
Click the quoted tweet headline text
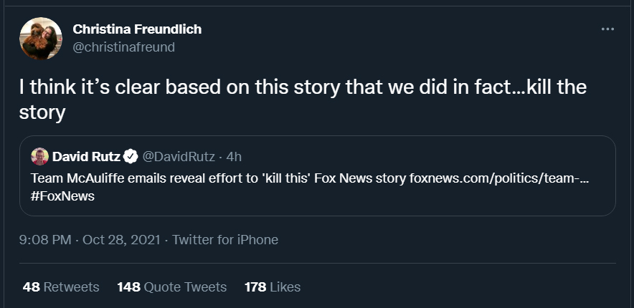click(218, 178)
